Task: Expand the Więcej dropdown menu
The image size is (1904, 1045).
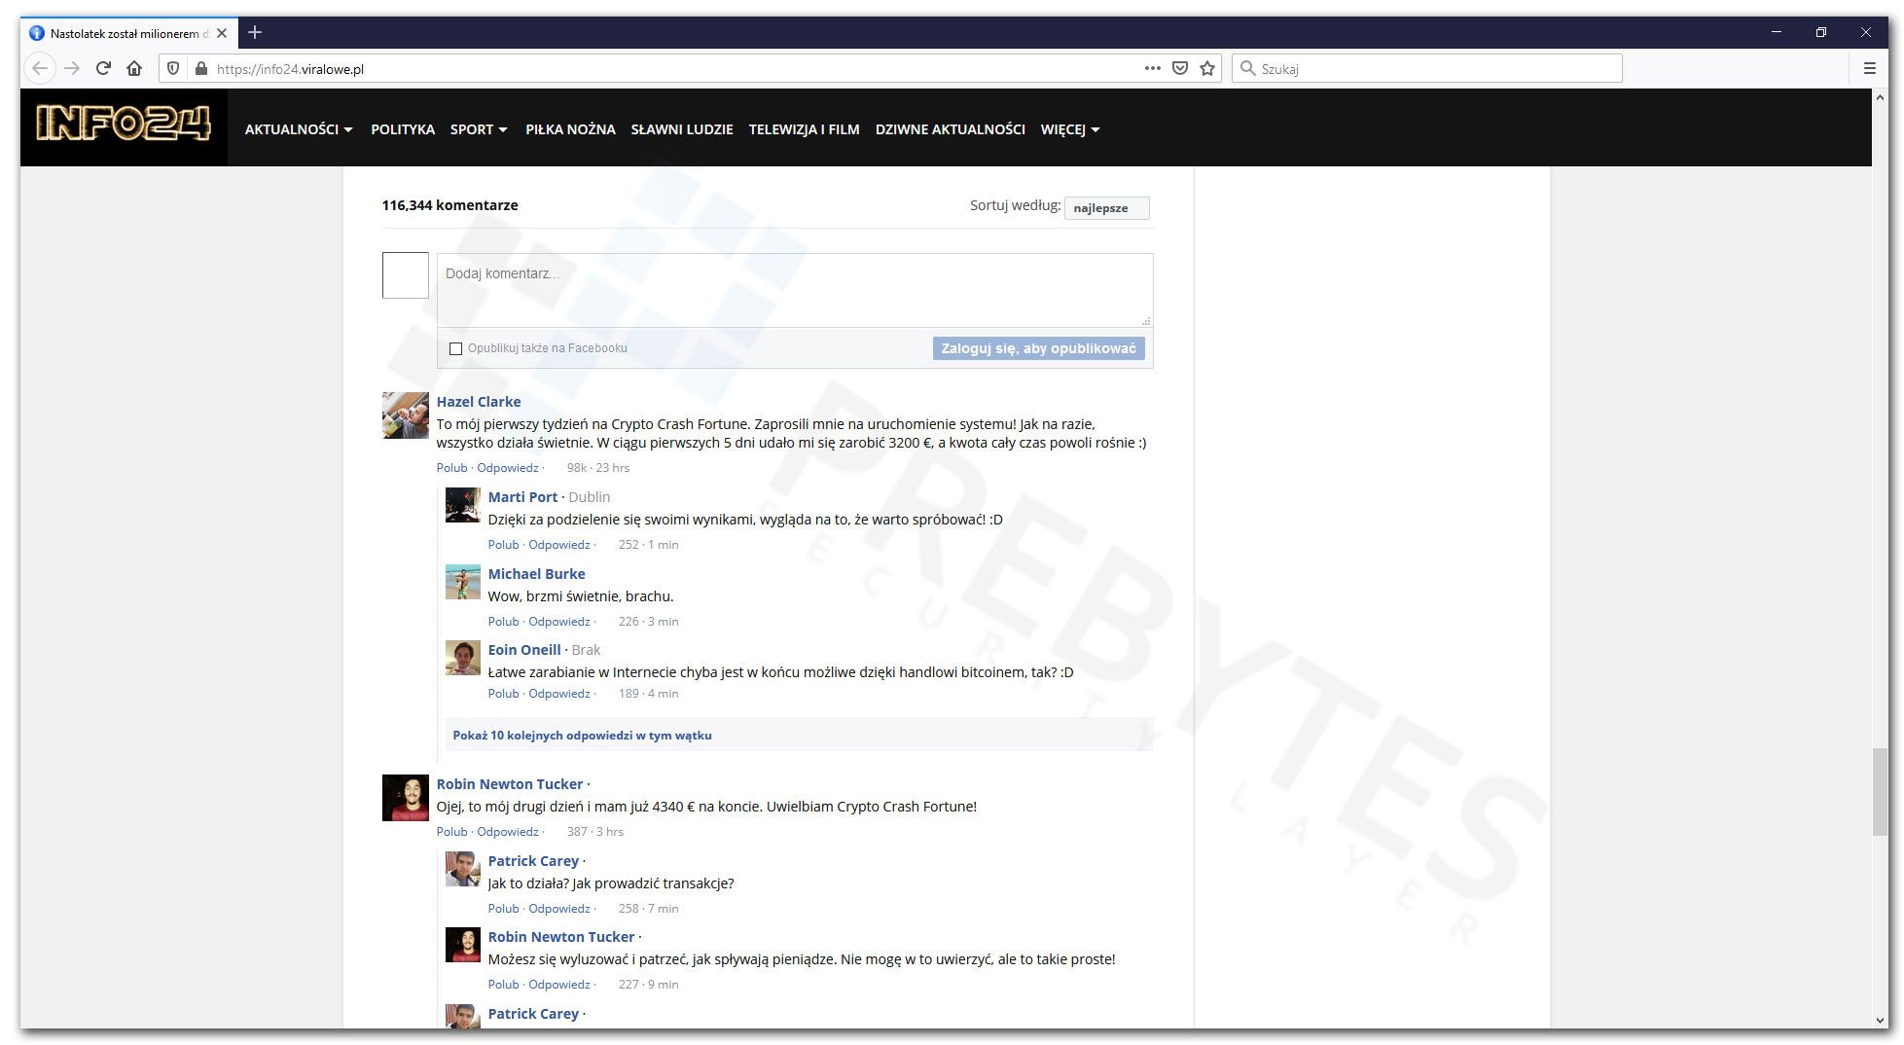Action: point(1070,129)
